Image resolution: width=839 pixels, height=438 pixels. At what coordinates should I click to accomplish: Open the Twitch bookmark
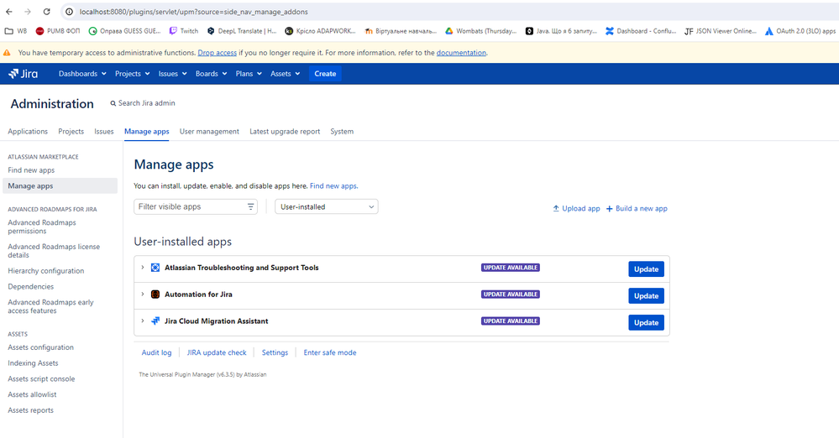(184, 31)
